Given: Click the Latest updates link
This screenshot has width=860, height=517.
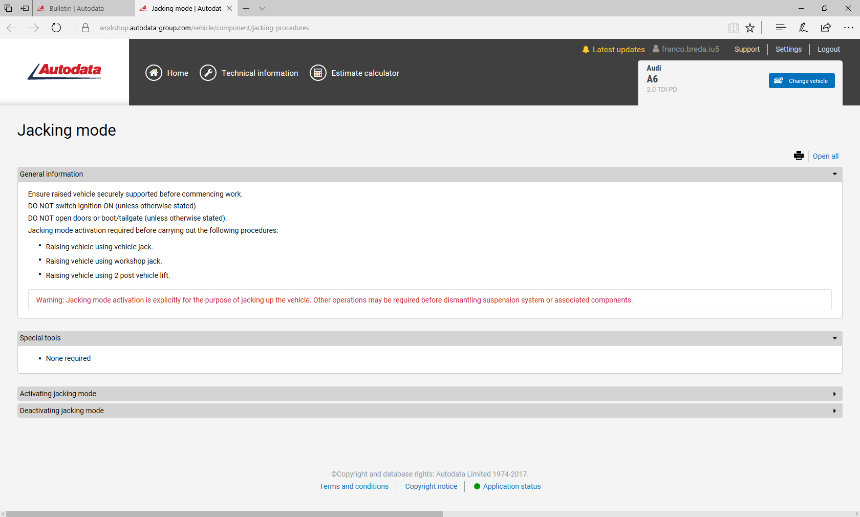Looking at the screenshot, I should coord(619,50).
